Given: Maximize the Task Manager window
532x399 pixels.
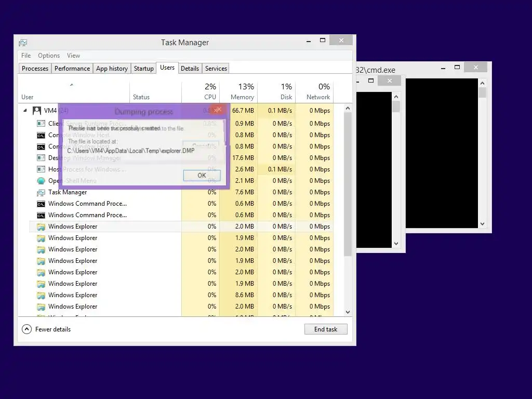Looking at the screenshot, I should pos(323,41).
